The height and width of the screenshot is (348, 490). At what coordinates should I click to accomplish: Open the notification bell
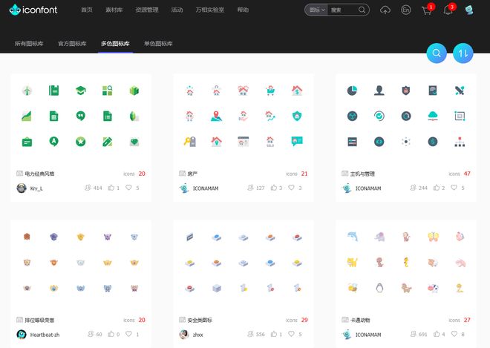tap(448, 10)
